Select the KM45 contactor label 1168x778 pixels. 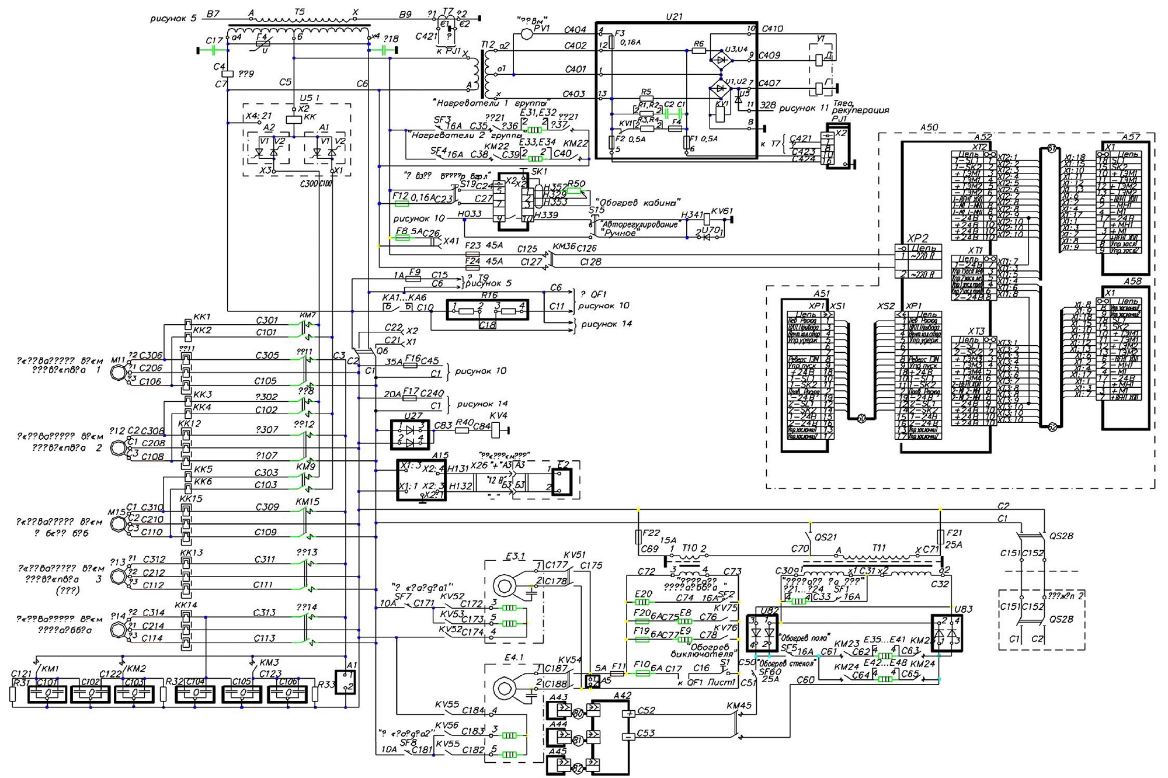coord(739,706)
